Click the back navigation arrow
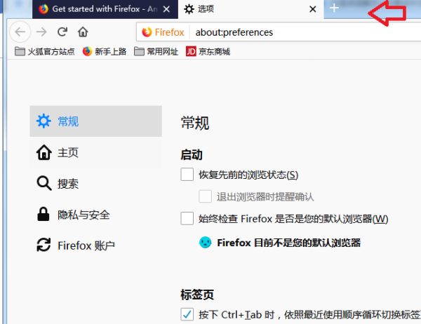 (20, 32)
